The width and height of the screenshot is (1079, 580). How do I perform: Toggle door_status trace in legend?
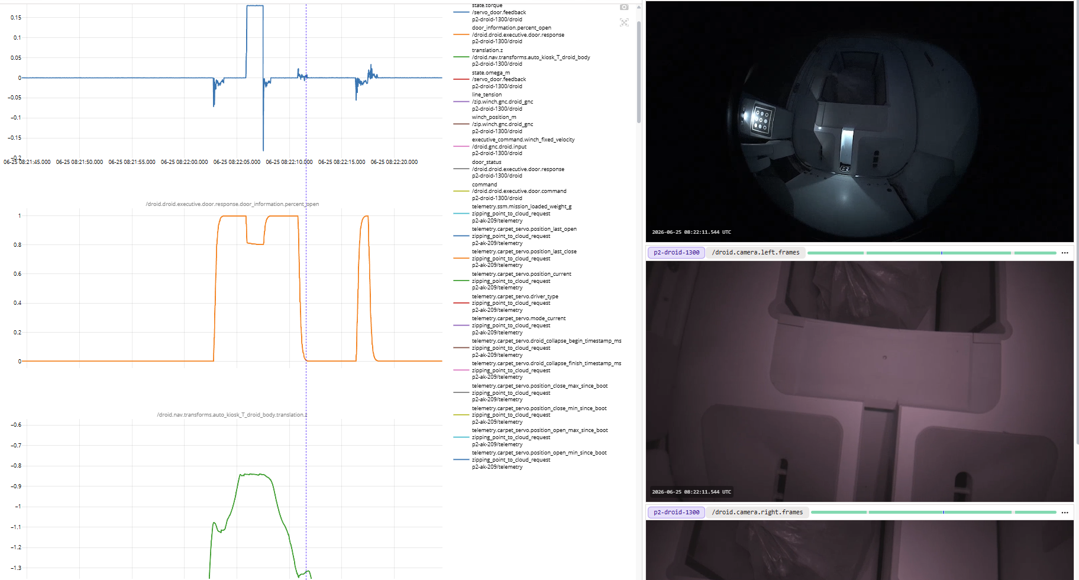tap(509, 169)
